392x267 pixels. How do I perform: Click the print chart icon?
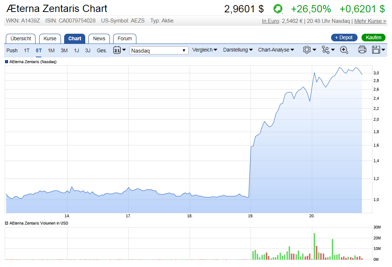tap(362, 50)
